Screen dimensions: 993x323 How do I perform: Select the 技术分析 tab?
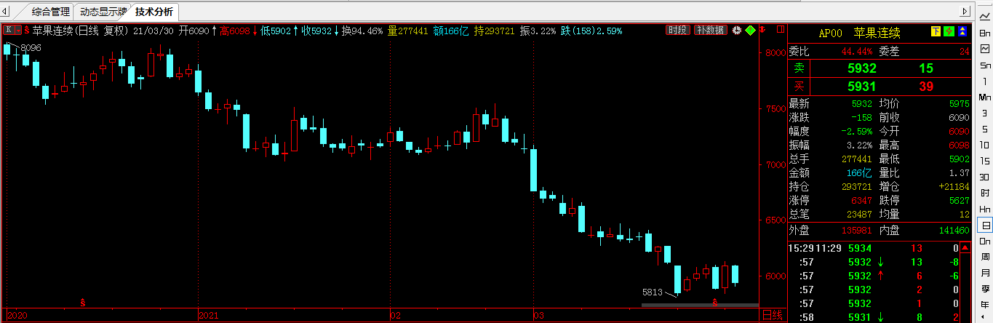point(154,12)
